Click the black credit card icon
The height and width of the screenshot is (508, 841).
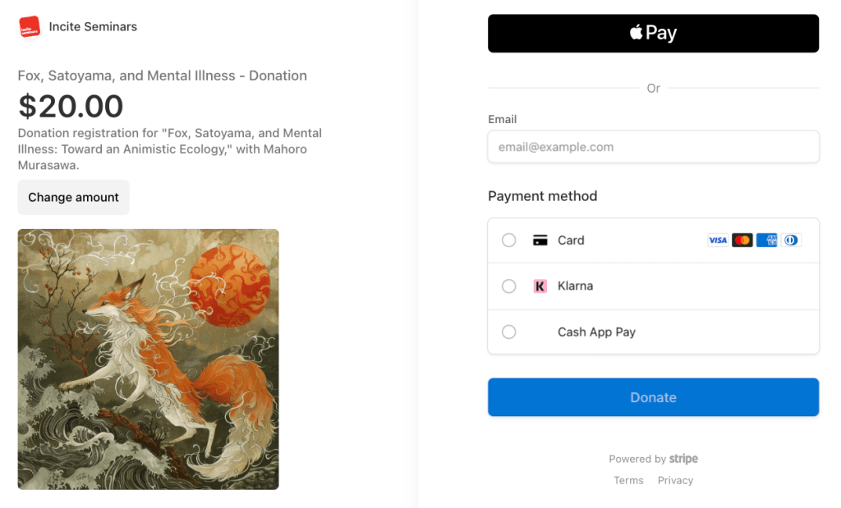click(540, 240)
